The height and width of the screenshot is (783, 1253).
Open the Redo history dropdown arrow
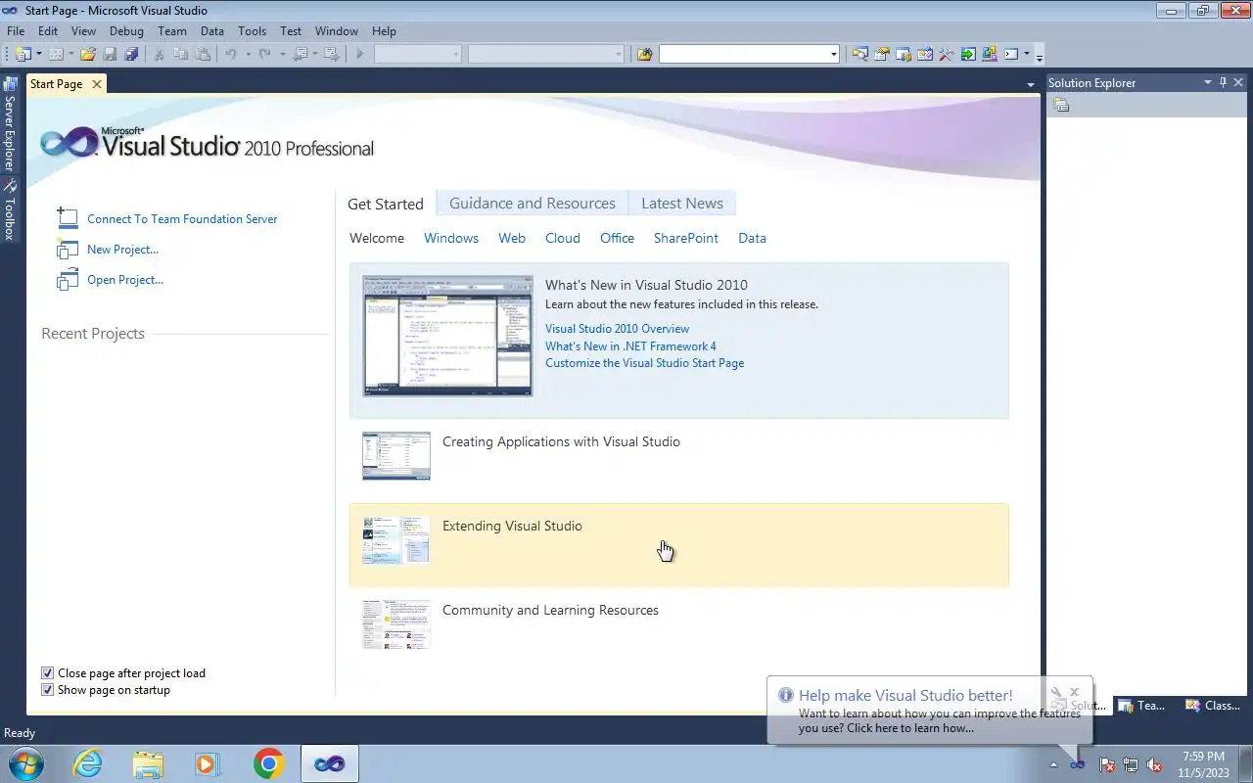coord(281,54)
